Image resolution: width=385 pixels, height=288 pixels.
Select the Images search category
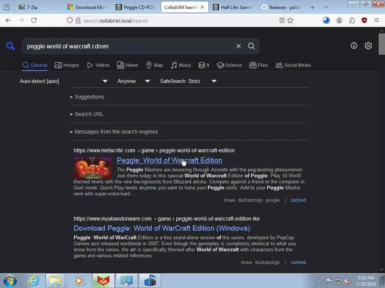67,65
